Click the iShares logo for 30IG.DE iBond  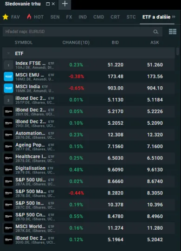click(x=8, y=240)
